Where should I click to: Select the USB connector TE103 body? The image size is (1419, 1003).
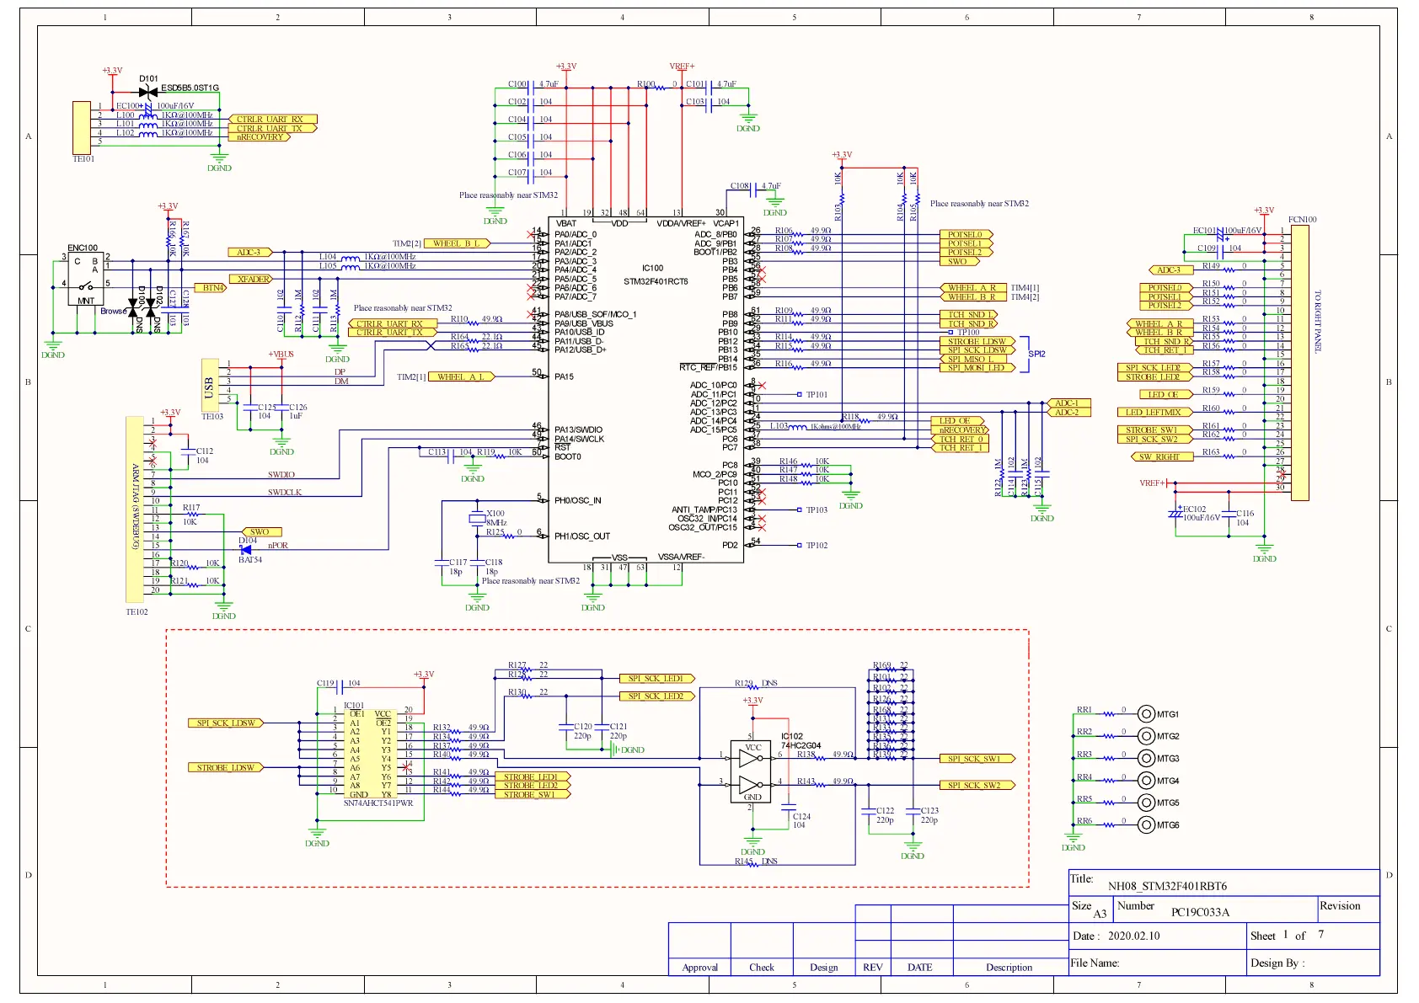tap(210, 385)
